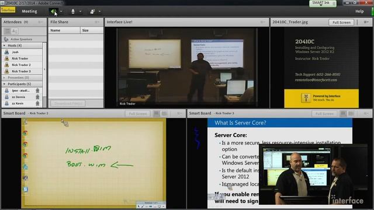This screenshot has height=210, width=374.
Task: Select host Rick Trader in attendee list
Action: (x=22, y=58)
